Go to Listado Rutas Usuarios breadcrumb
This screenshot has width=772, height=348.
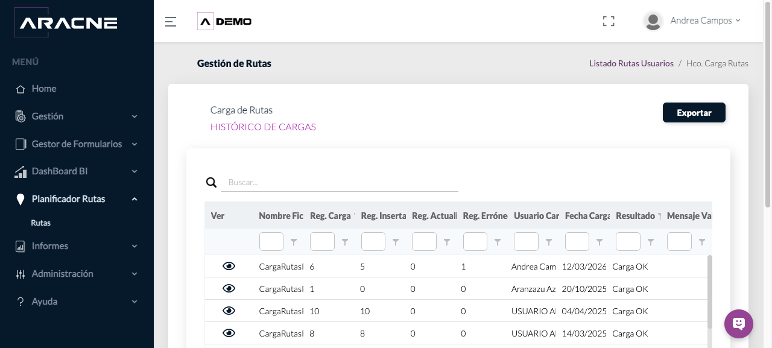[x=631, y=63]
